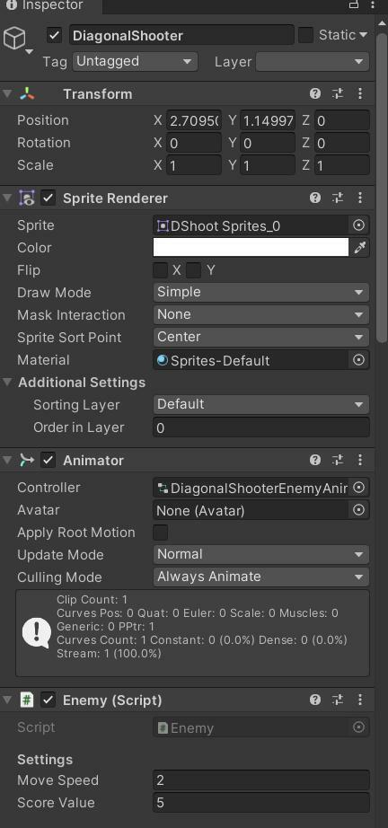Toggle Flip X checkbox
388x828 pixels.
[x=160, y=270]
